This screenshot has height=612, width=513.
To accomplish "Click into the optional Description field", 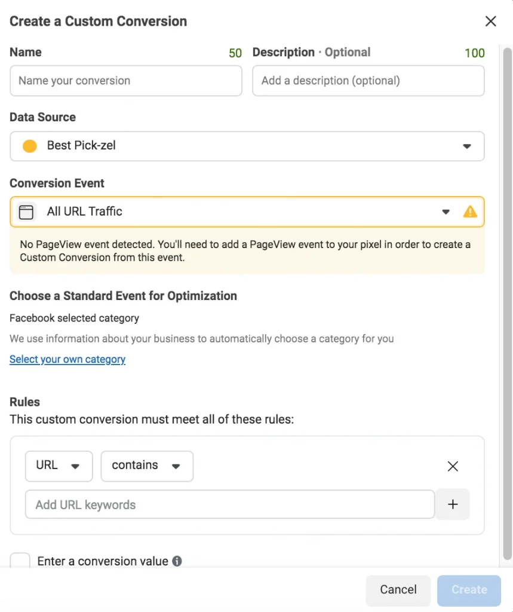I will [368, 81].
